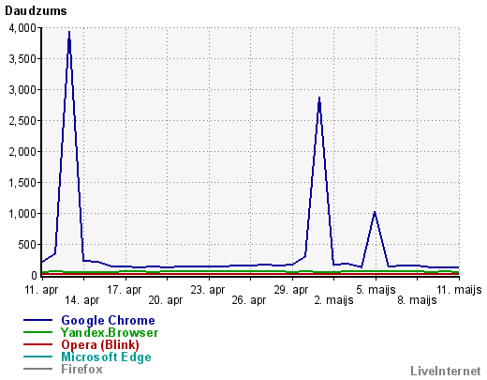Image resolution: width=487 pixels, height=380 pixels.
Task: Click the LiveInternet watermark text
Action: pyautogui.click(x=446, y=371)
